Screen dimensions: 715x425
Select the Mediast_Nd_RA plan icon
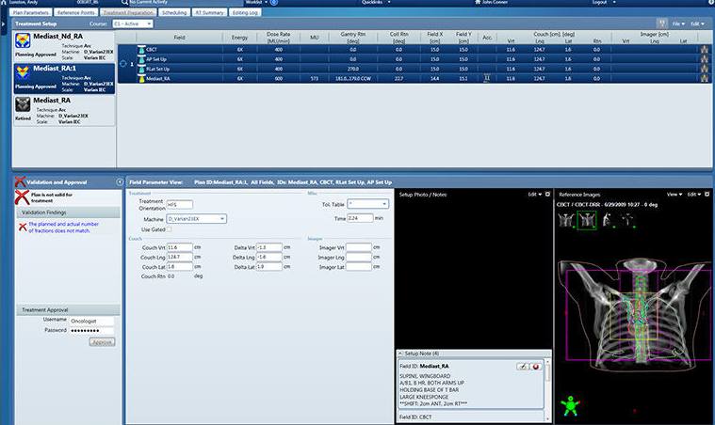(23, 40)
